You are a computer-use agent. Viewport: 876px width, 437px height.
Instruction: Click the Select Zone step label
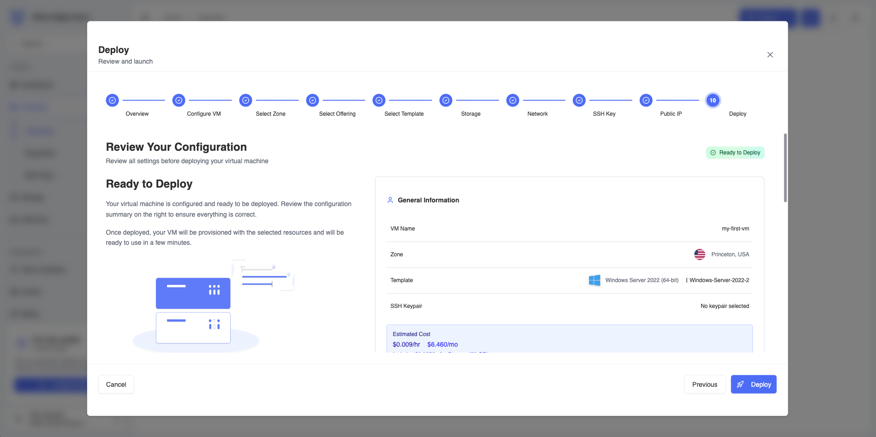point(271,114)
